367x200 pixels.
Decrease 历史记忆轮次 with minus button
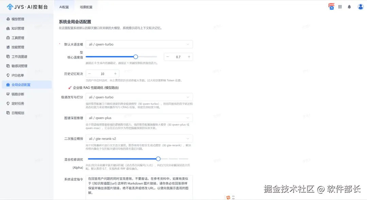89,74
